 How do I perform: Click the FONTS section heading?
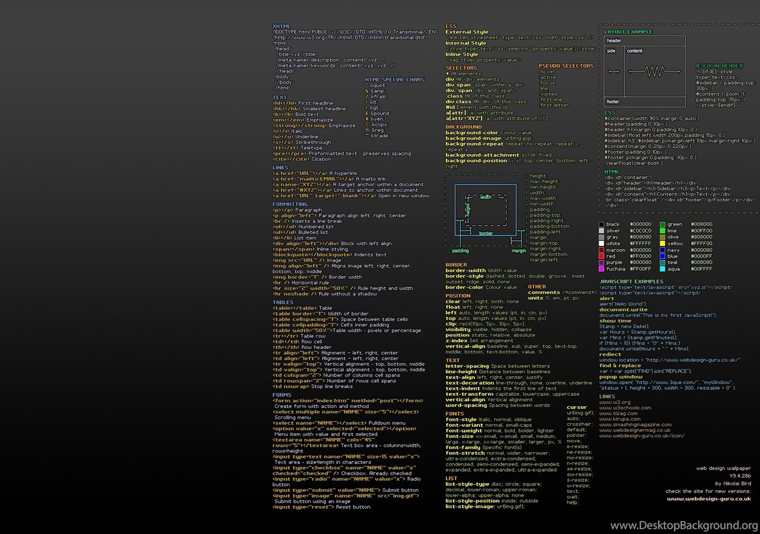click(x=455, y=414)
